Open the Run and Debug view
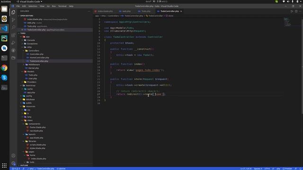303x170 pixels. point(13,42)
